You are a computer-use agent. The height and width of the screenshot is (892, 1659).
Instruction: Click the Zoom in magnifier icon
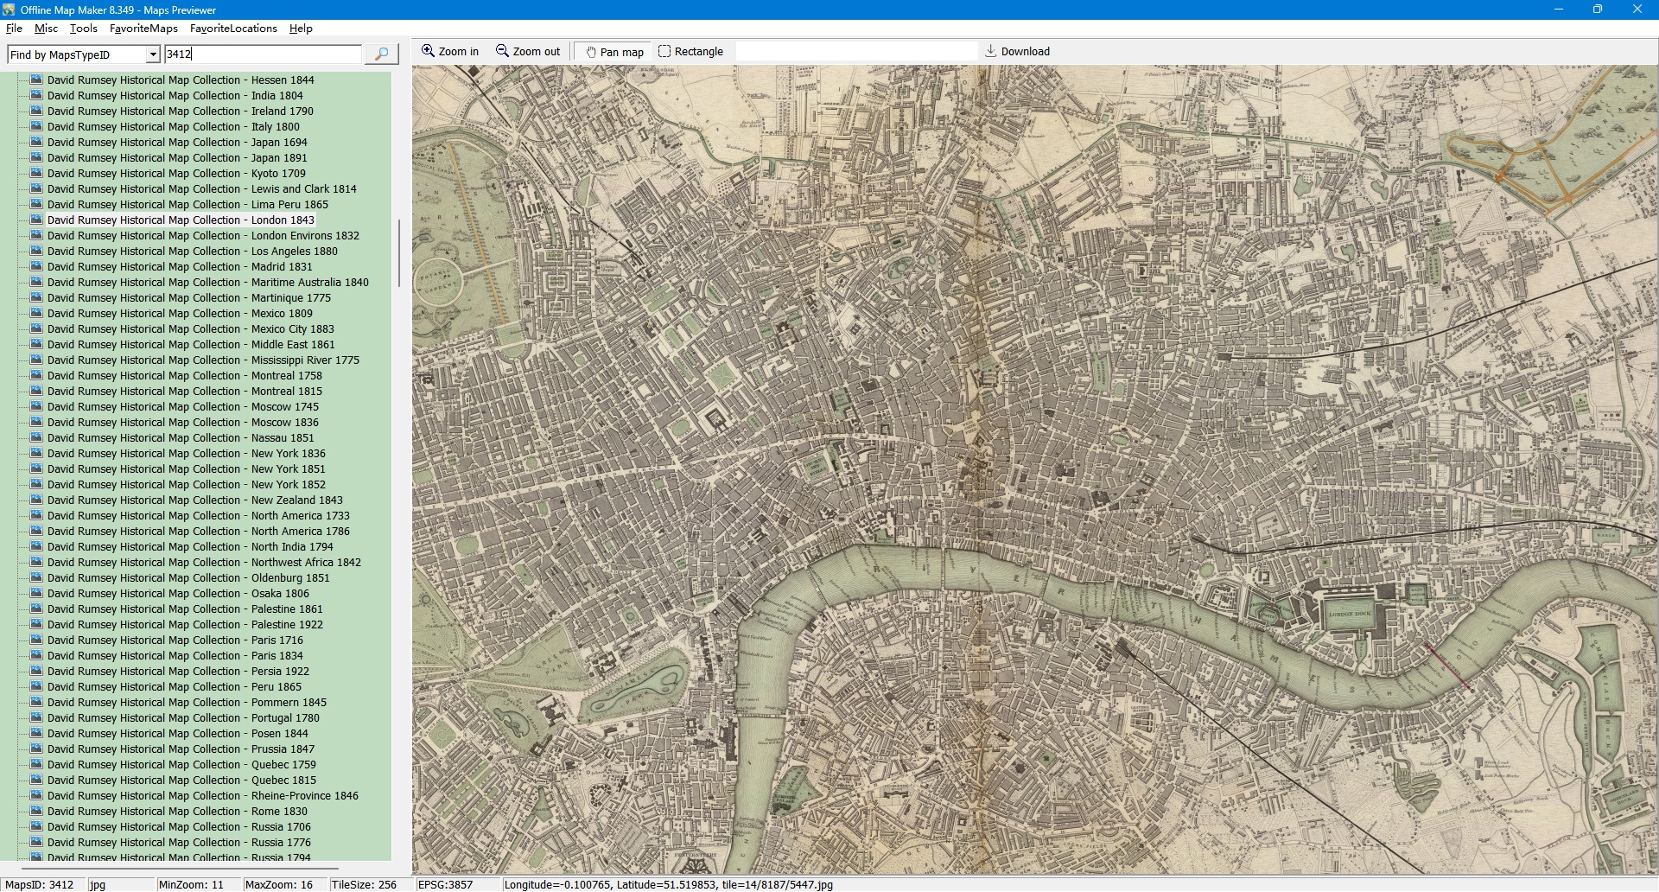[x=428, y=51]
